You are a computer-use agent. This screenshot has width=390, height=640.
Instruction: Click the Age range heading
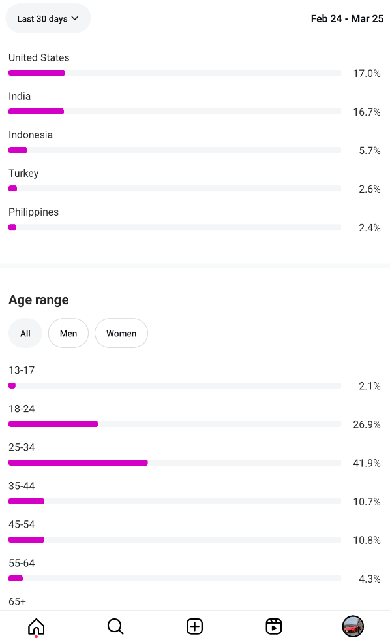point(38,300)
